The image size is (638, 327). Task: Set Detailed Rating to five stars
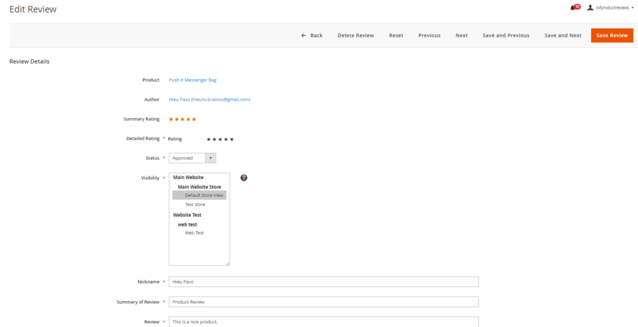[232, 139]
